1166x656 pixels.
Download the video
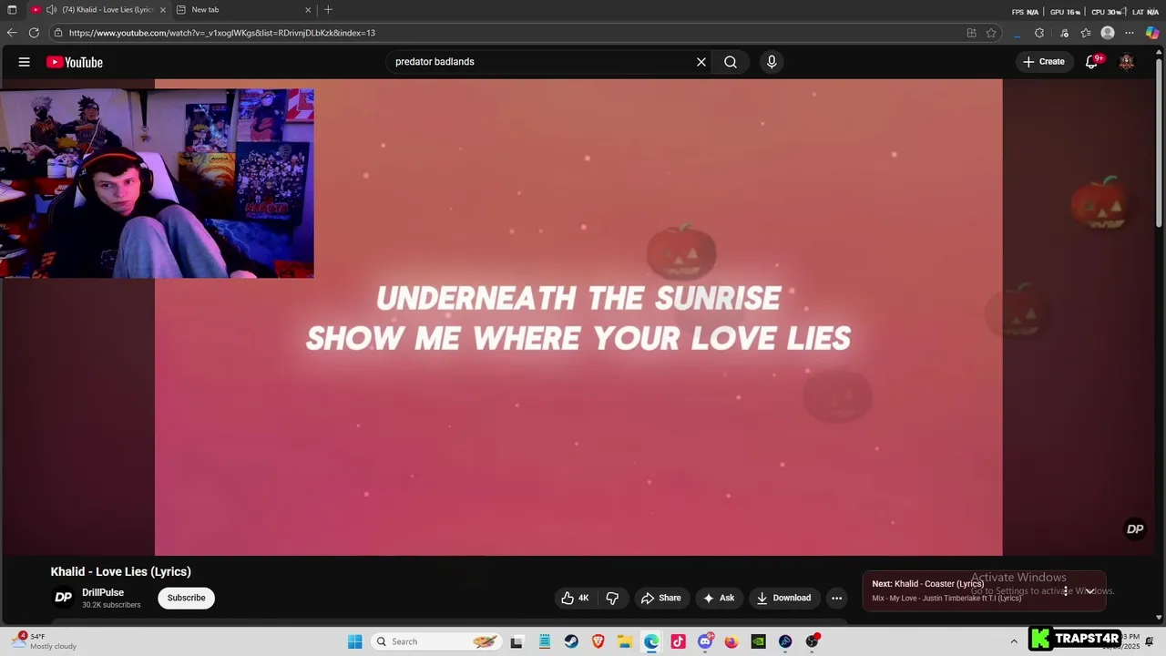(783, 598)
